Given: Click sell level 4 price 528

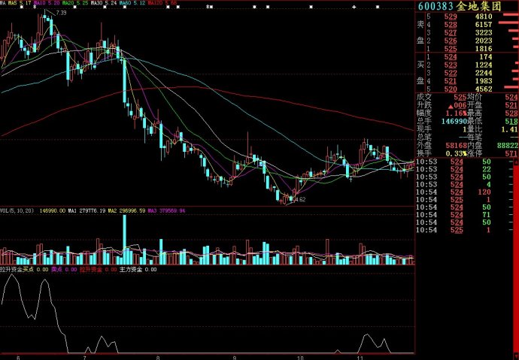Looking at the screenshot, I should click(x=451, y=25).
